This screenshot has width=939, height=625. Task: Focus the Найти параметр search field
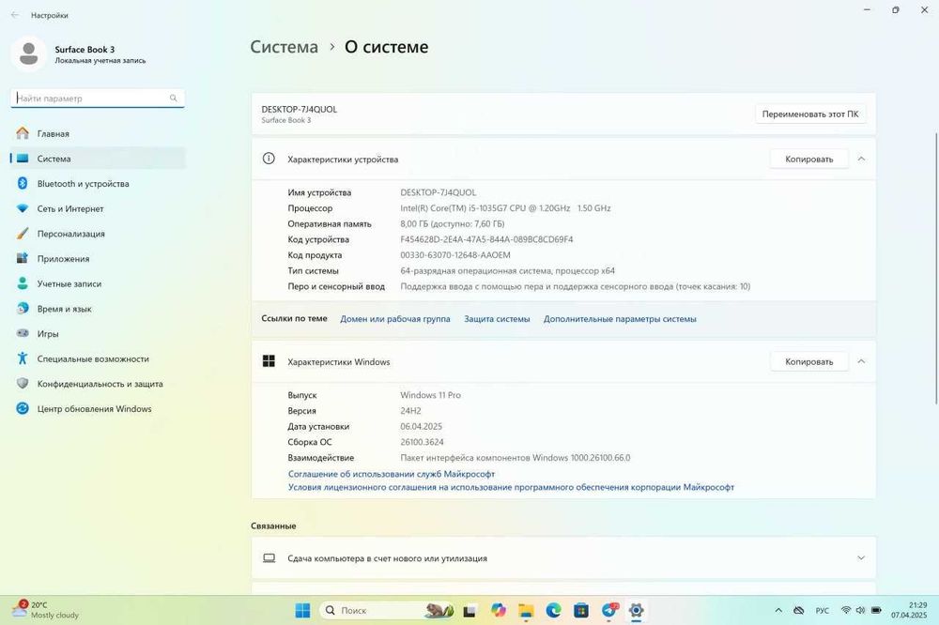click(x=98, y=99)
